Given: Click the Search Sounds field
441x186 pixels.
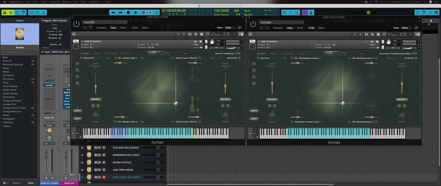Looking at the screenshot, I should 19,52.
